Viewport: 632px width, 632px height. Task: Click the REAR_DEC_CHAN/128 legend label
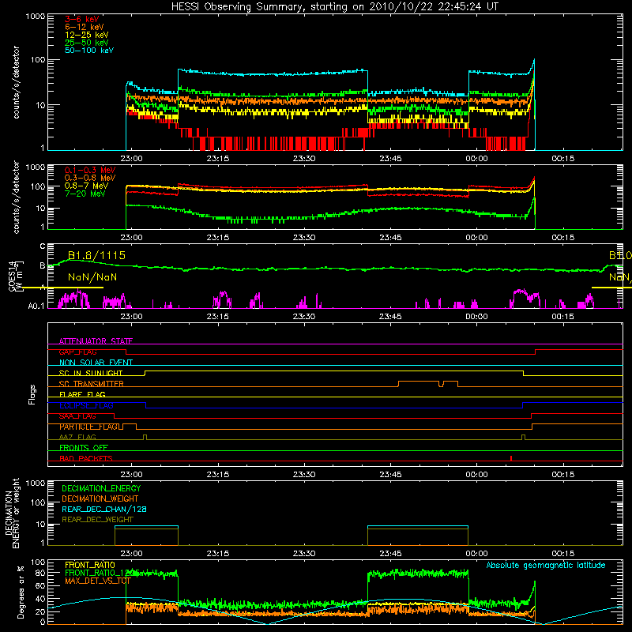(104, 510)
